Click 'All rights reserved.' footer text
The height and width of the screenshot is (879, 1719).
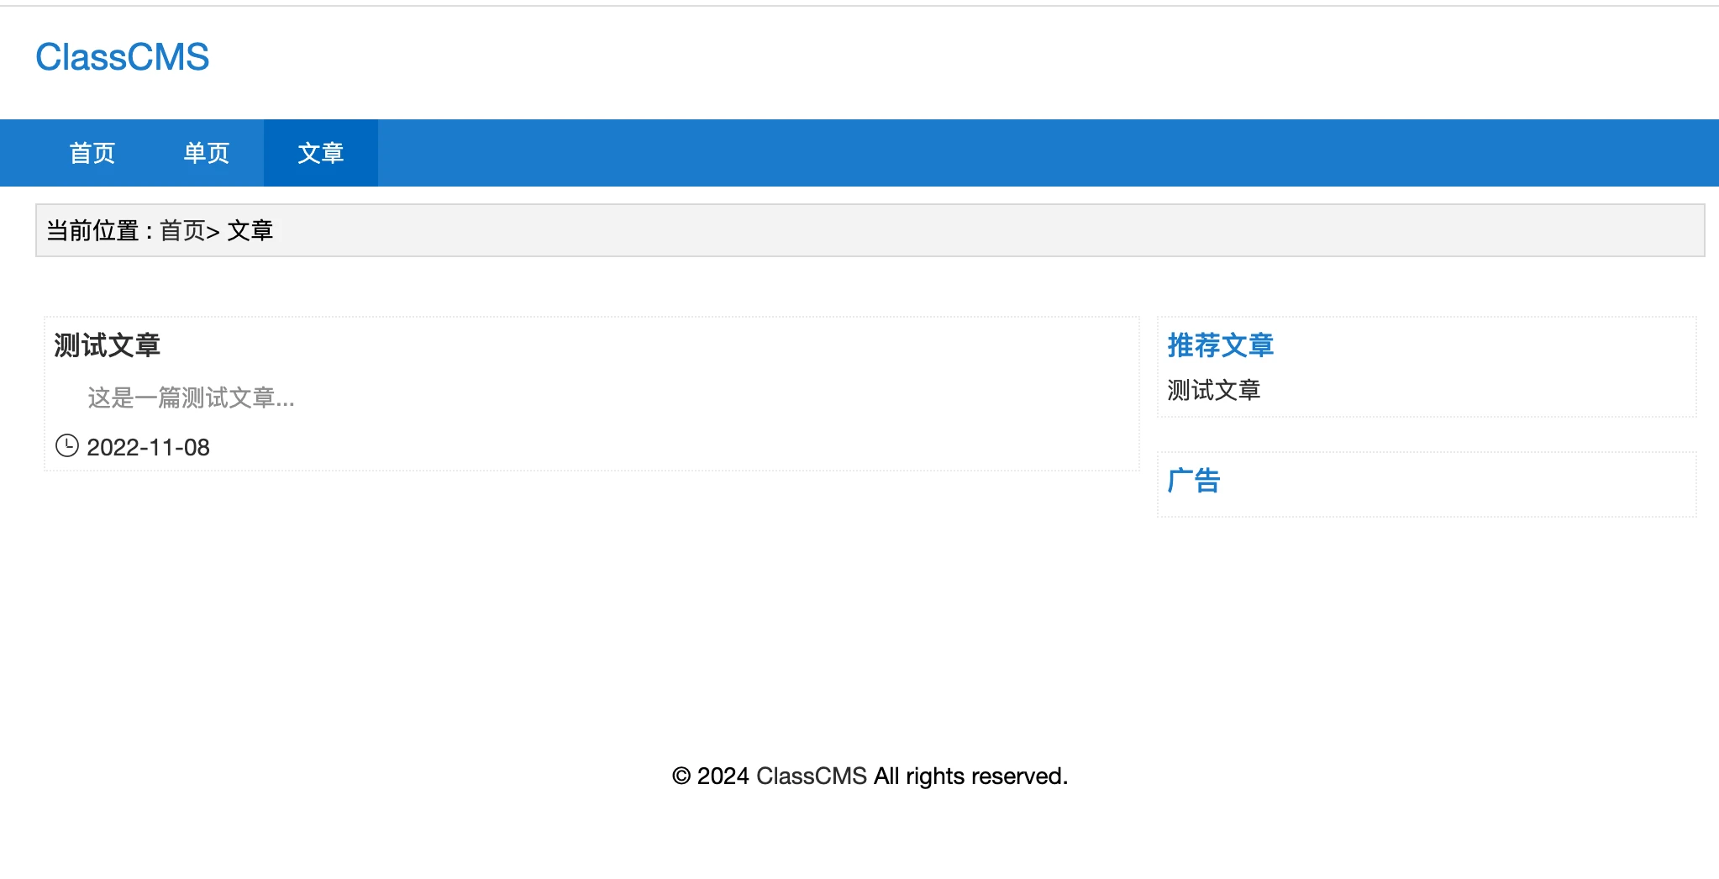(970, 776)
